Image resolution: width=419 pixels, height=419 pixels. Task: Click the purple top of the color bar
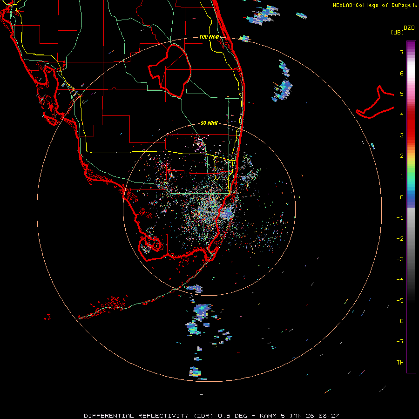411,46
